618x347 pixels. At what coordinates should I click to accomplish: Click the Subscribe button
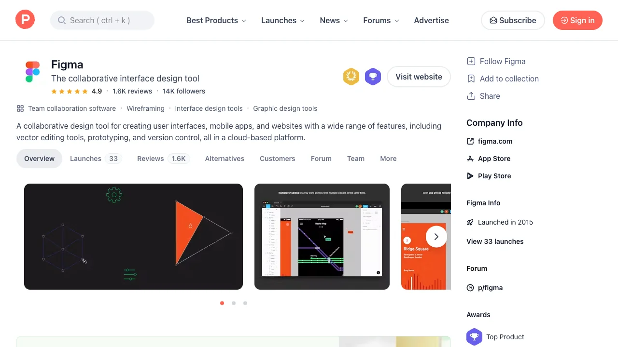click(x=513, y=20)
